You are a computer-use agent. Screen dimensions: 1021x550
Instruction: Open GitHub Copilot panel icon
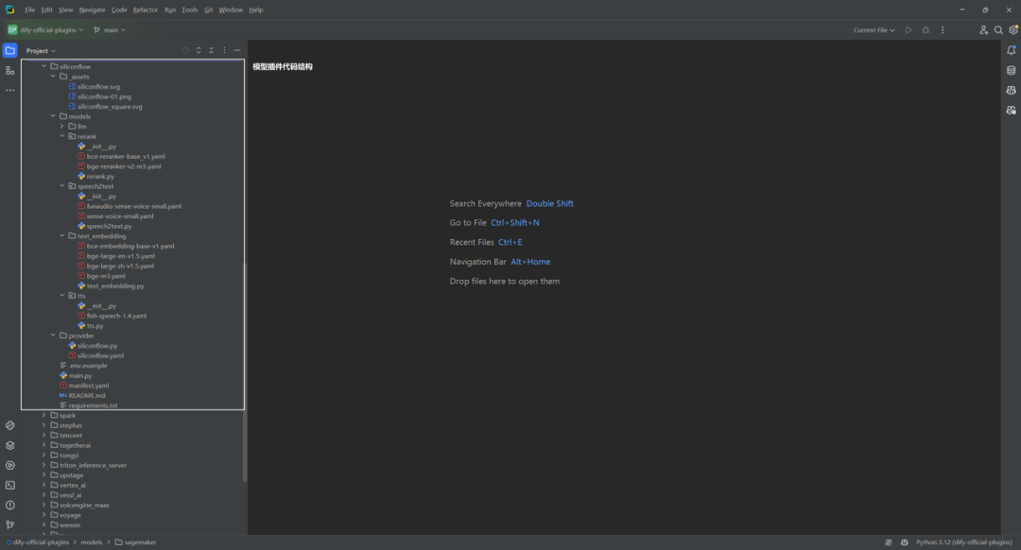tap(1011, 91)
